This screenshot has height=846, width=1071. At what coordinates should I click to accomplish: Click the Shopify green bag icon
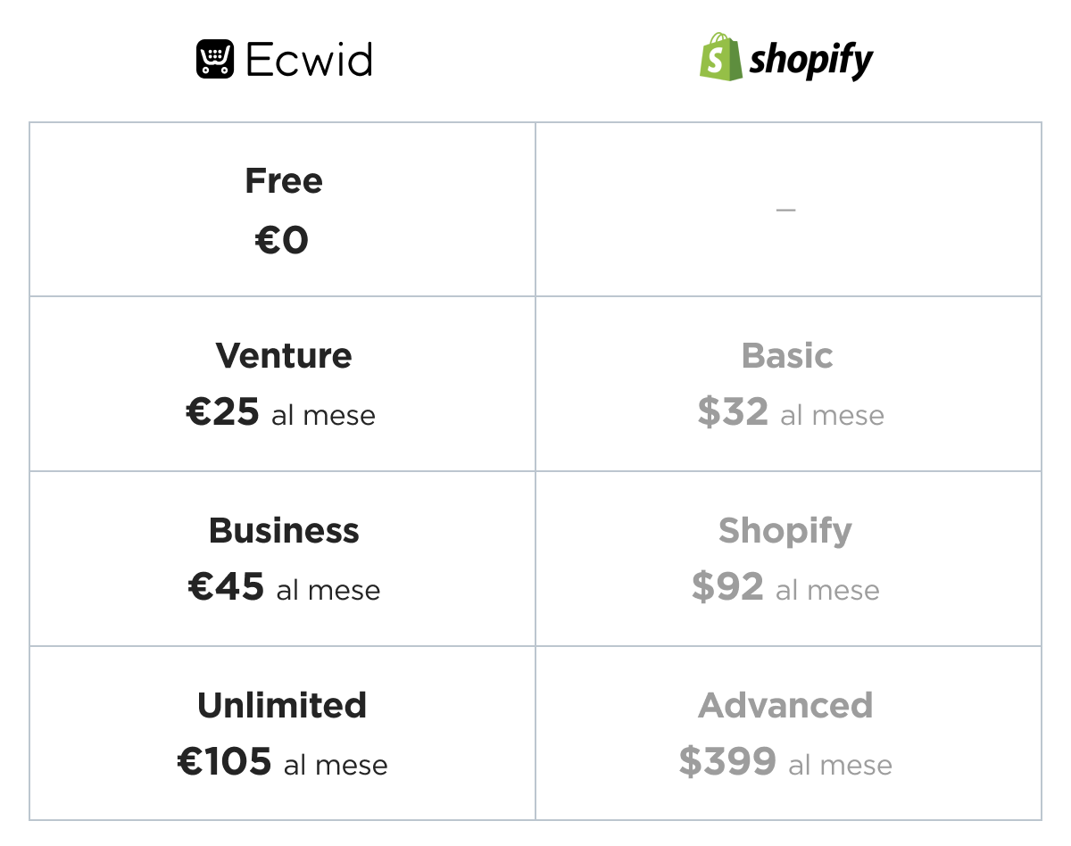pos(721,57)
